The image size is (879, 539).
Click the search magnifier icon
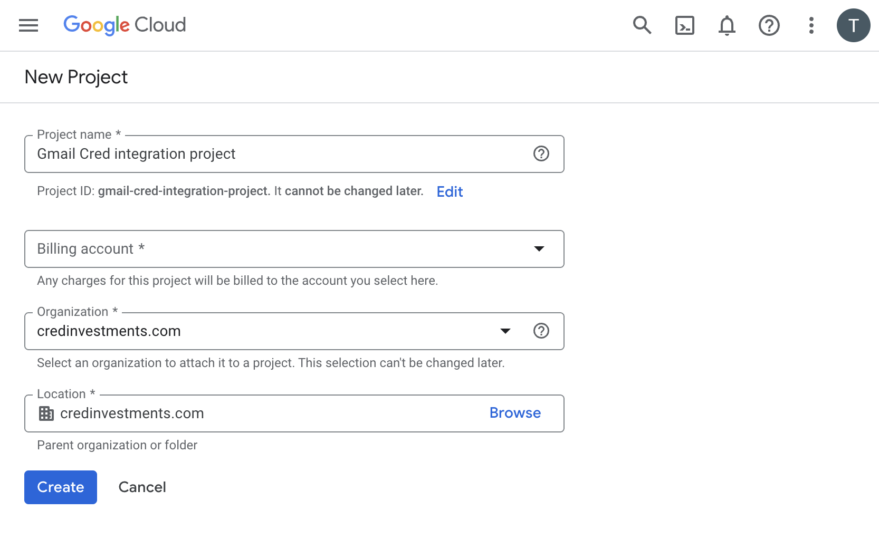click(642, 25)
